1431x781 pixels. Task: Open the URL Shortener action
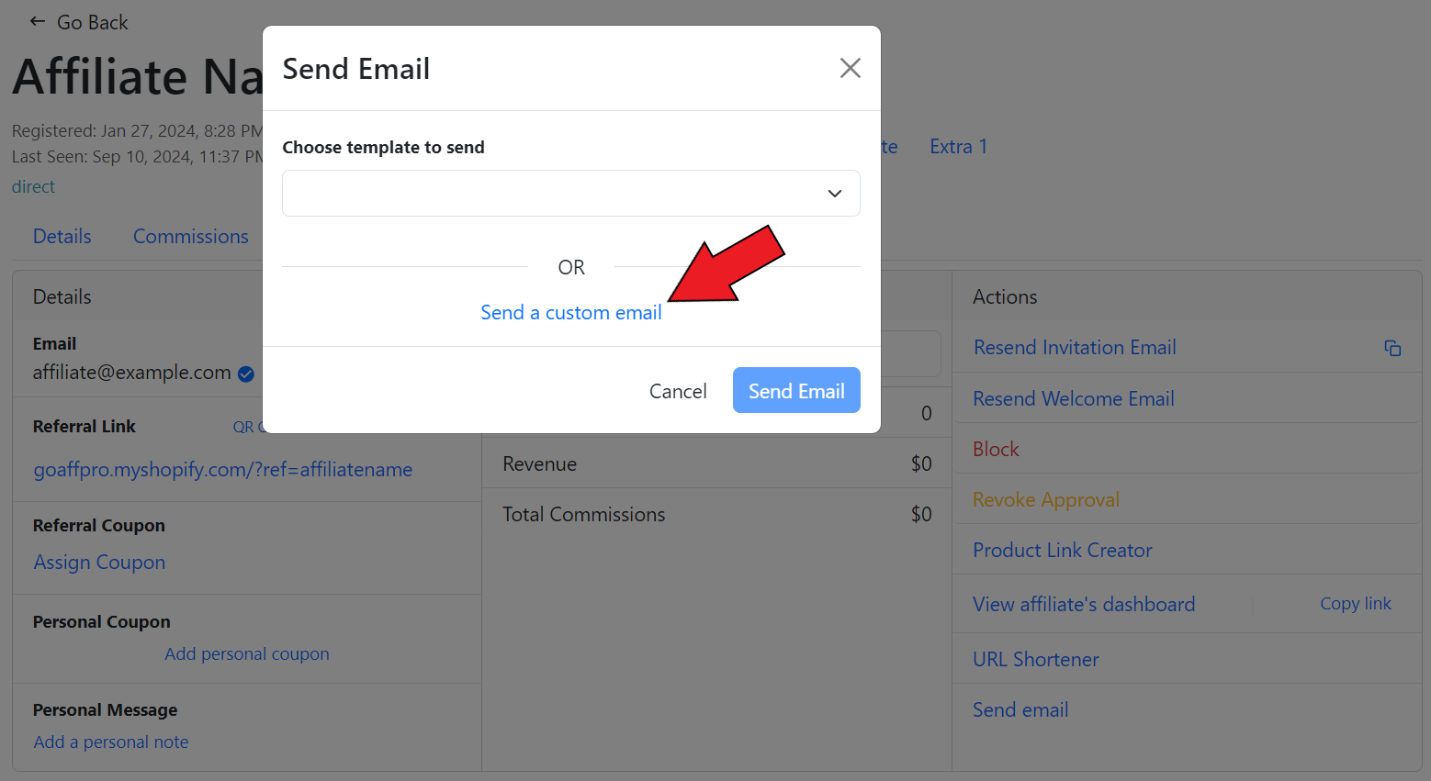(x=1035, y=660)
